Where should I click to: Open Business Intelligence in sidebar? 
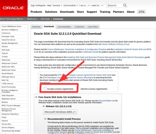[10, 30]
